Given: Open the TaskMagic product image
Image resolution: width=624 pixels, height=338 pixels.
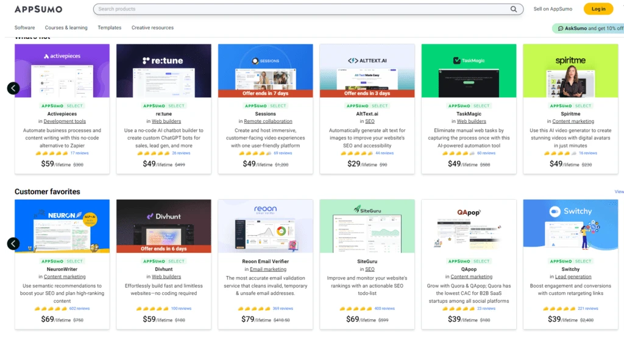Looking at the screenshot, I should point(469,71).
